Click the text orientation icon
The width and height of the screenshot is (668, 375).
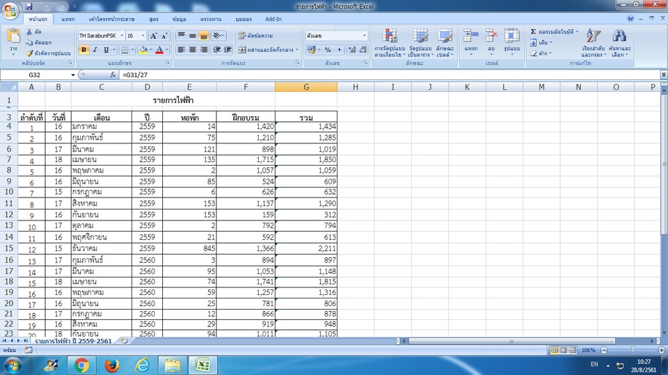pos(218,35)
